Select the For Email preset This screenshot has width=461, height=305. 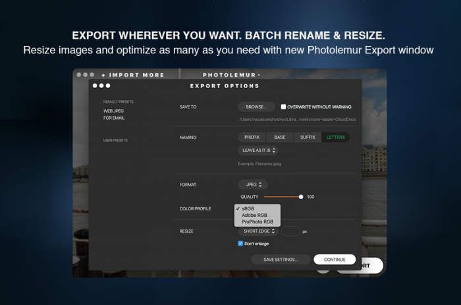[x=114, y=118]
